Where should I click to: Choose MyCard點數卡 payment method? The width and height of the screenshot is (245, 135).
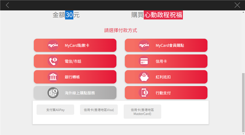click(x=75, y=45)
